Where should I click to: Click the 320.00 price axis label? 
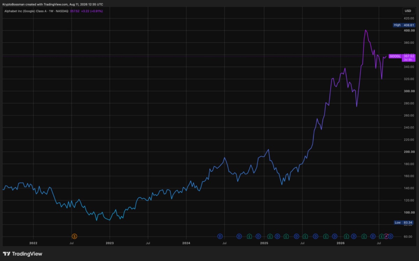[409, 79]
